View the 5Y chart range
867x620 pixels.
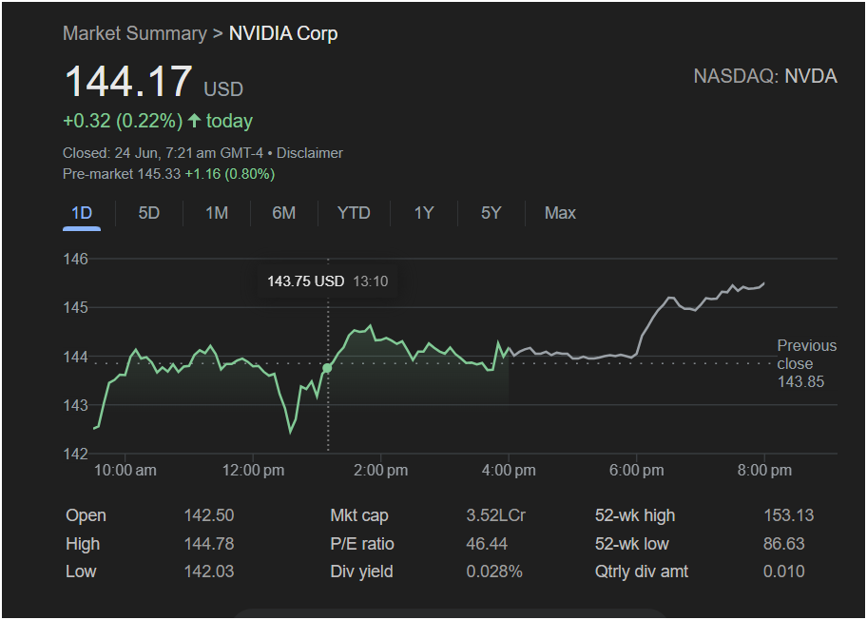[491, 213]
